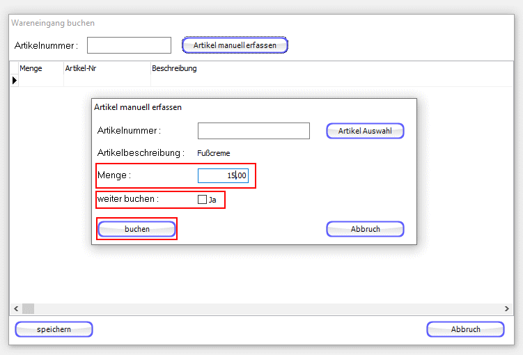Click the horizontal scrollbar thumb
Viewport: 523px width, 355px height.
click(x=28, y=308)
